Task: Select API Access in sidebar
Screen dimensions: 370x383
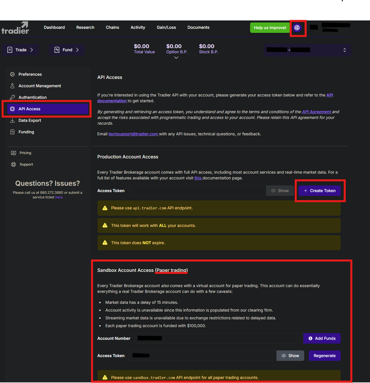Action: (48, 109)
